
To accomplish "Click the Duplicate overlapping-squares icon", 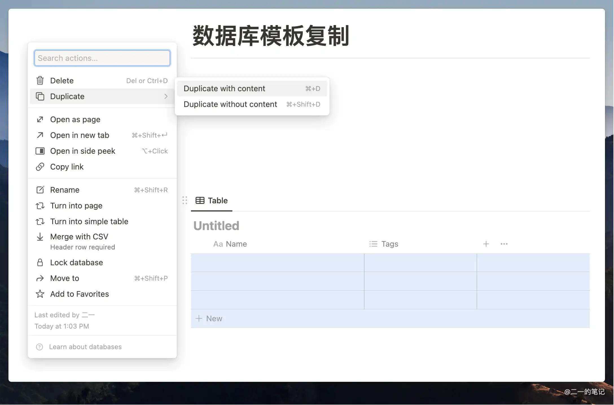I will point(40,96).
